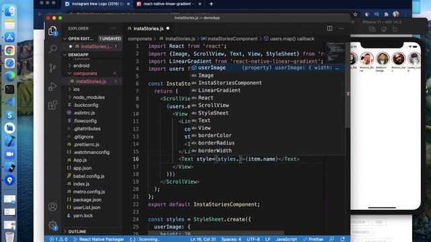Bookmark the page with the browser star icon
The width and height of the screenshot is (431, 242).
[356, 14]
